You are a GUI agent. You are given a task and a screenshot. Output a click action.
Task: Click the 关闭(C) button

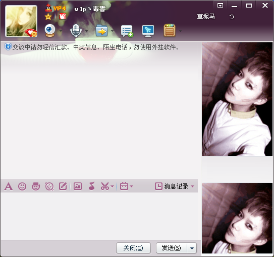point(133,248)
